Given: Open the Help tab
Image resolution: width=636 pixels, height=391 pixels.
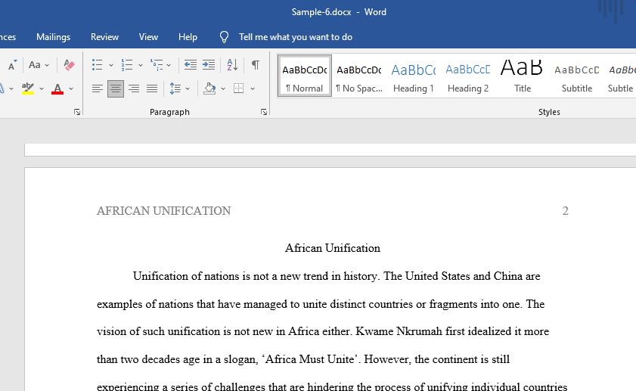Looking at the screenshot, I should [188, 37].
